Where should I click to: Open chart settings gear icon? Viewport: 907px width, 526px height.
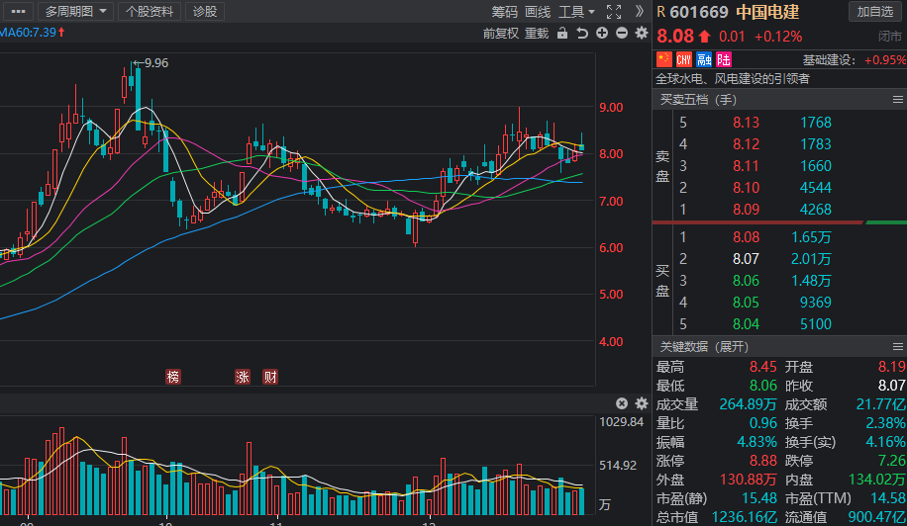(x=641, y=33)
